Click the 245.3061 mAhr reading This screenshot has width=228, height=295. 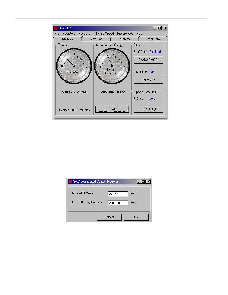coord(113,92)
